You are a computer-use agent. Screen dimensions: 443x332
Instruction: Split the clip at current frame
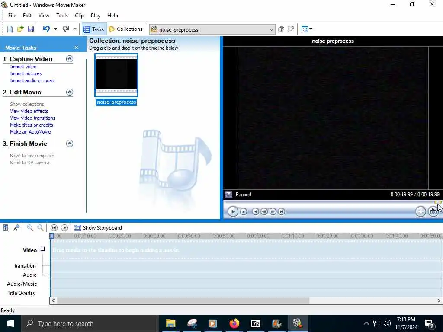pyautogui.click(x=421, y=211)
